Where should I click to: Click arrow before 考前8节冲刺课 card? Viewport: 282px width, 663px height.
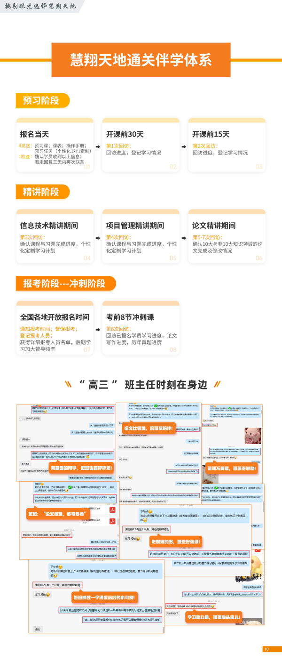pos(98,330)
